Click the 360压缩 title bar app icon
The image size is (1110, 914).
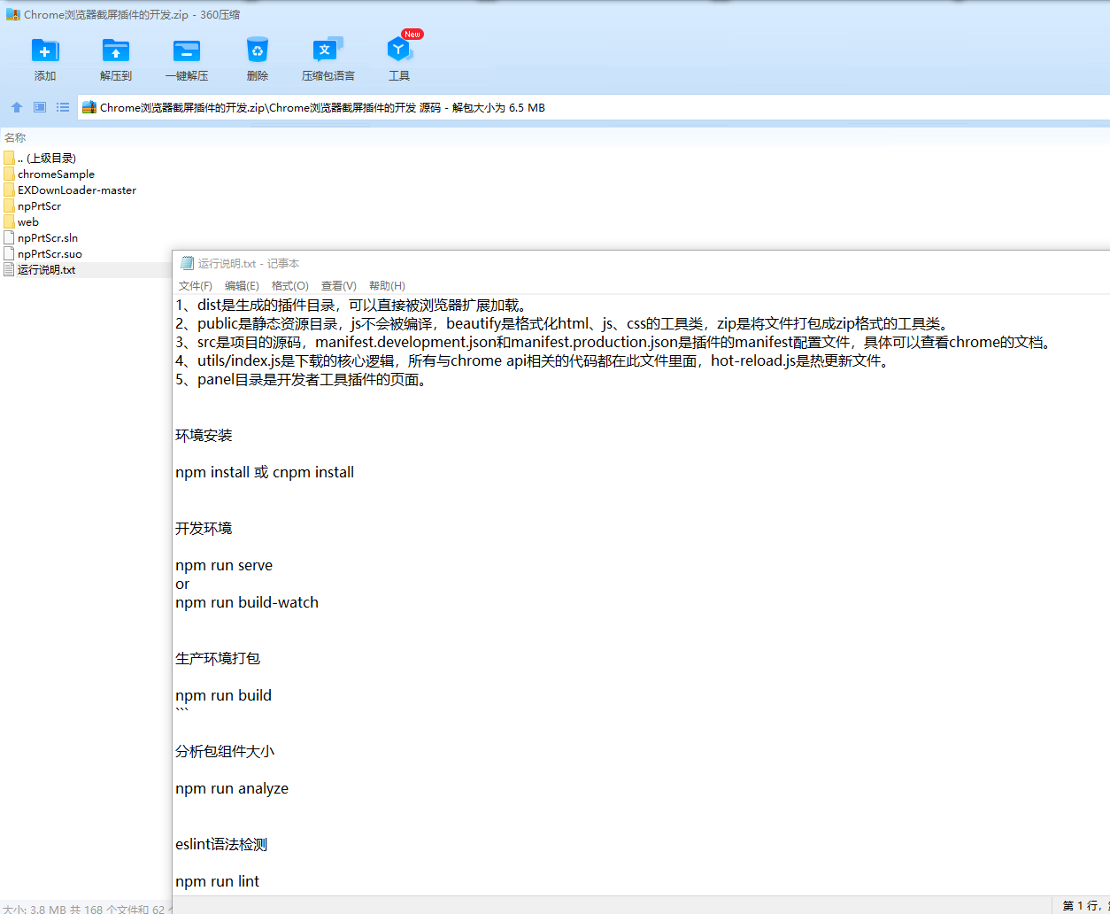pyautogui.click(x=13, y=14)
